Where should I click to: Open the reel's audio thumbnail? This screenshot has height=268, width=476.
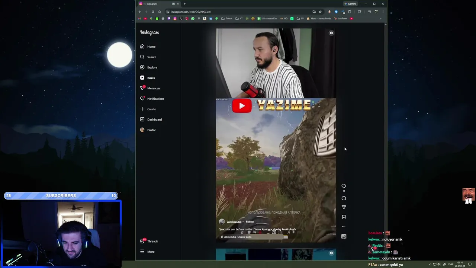click(x=344, y=236)
